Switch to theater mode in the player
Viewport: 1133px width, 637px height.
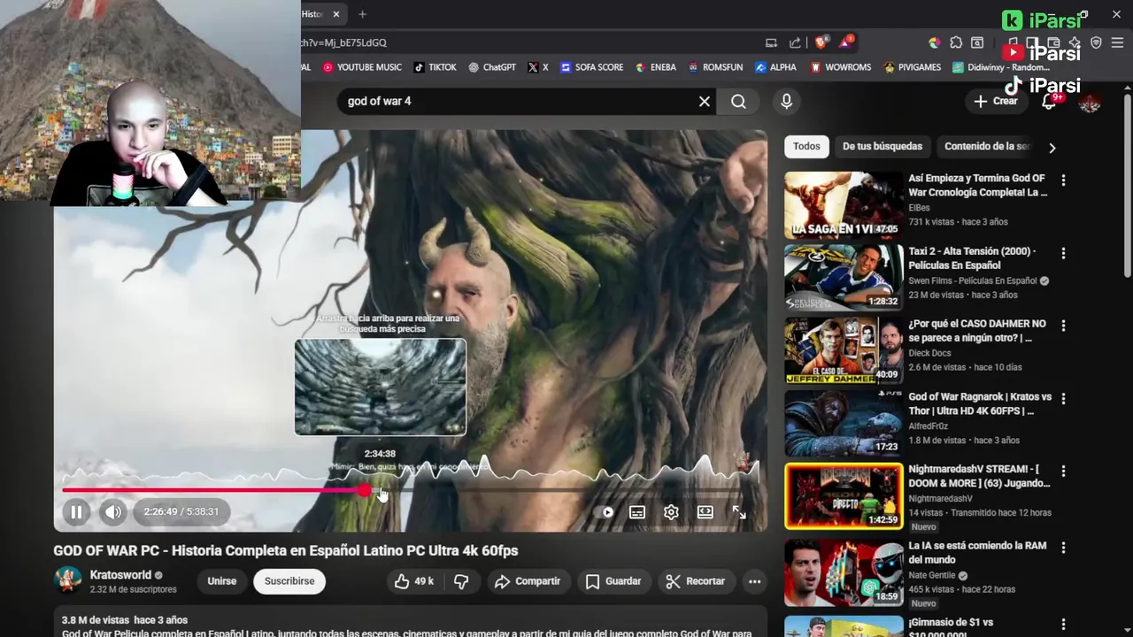tap(705, 511)
